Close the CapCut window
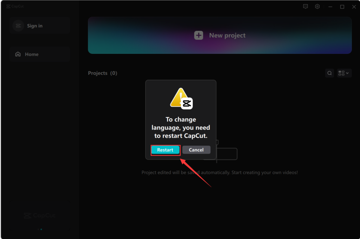The height and width of the screenshot is (239, 360). (354, 7)
